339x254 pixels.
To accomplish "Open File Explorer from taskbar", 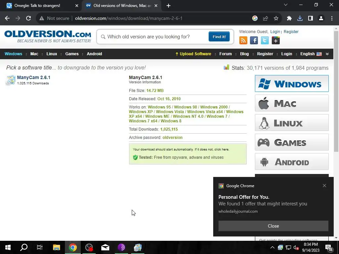I will point(56,247).
